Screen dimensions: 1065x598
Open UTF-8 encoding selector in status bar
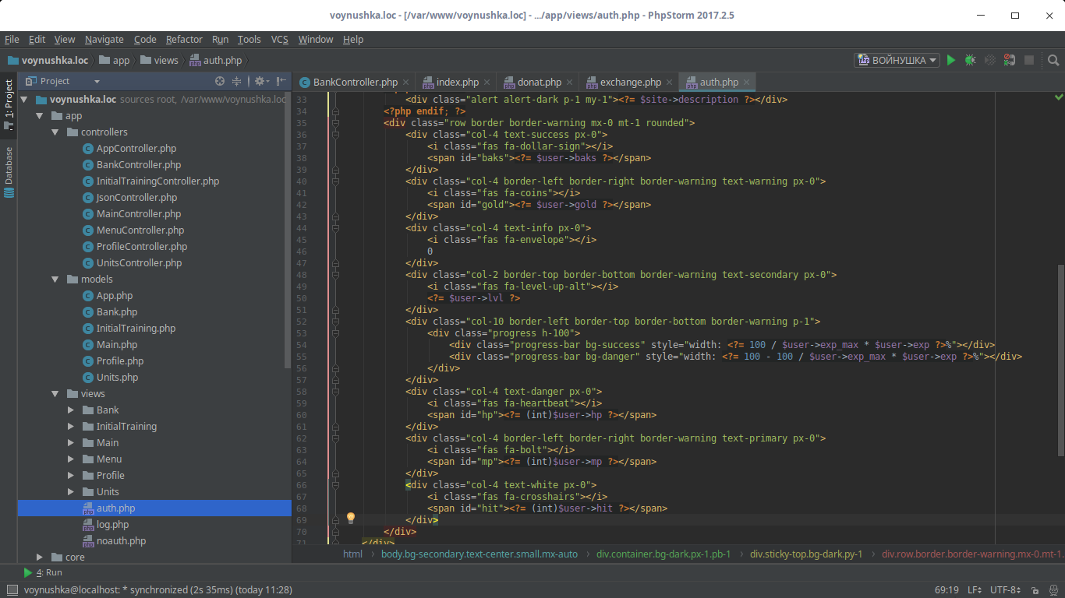click(1004, 590)
